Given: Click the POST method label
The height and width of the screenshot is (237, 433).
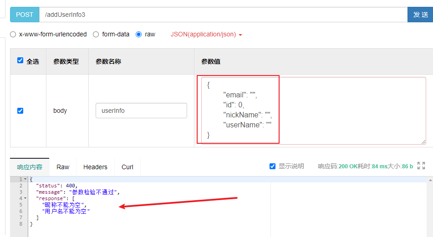Looking at the screenshot, I should pyautogui.click(x=25, y=15).
